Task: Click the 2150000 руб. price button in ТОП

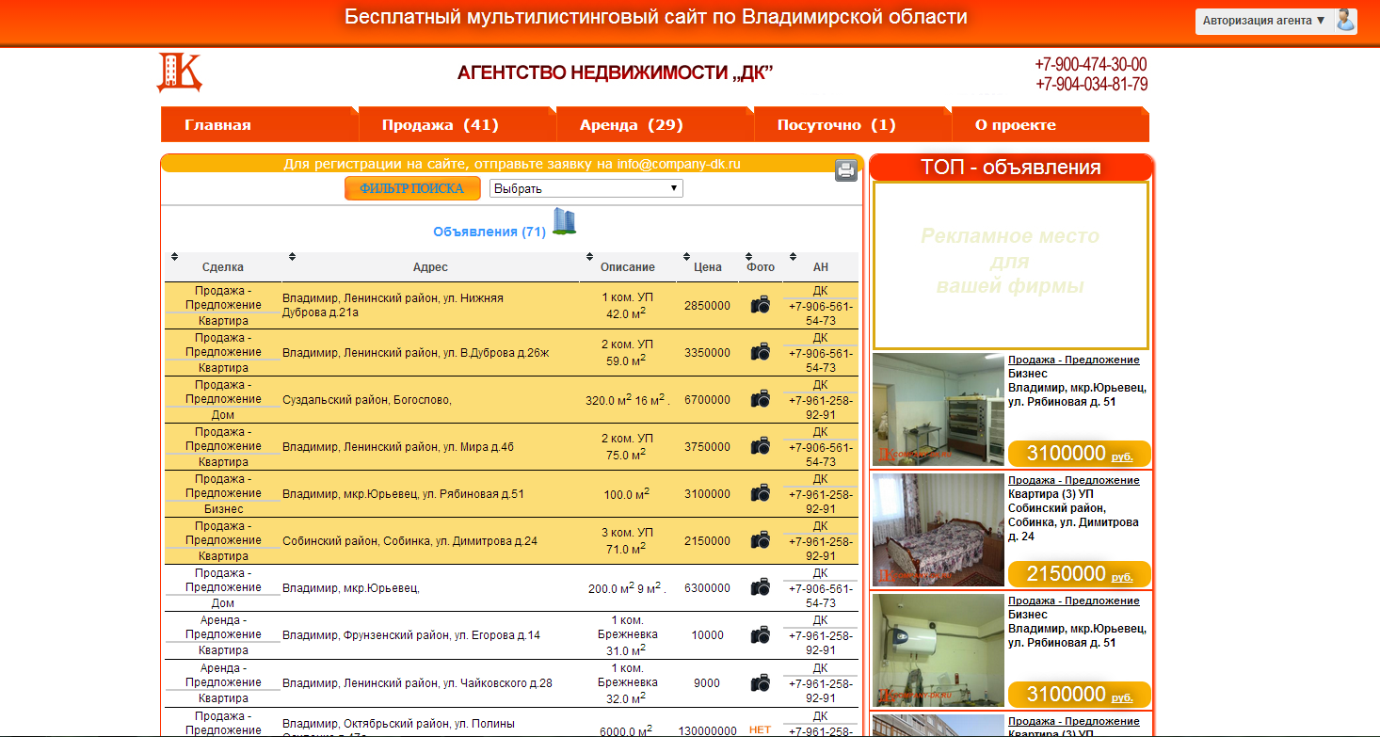Action: click(1080, 574)
